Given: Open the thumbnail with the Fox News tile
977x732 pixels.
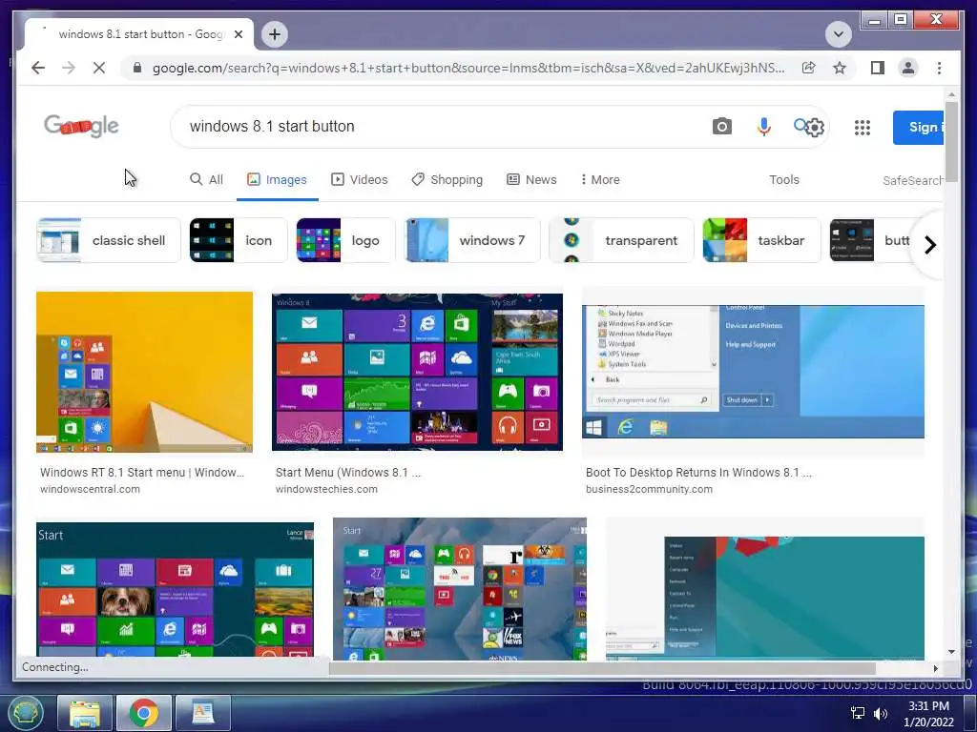Looking at the screenshot, I should coord(459,589).
